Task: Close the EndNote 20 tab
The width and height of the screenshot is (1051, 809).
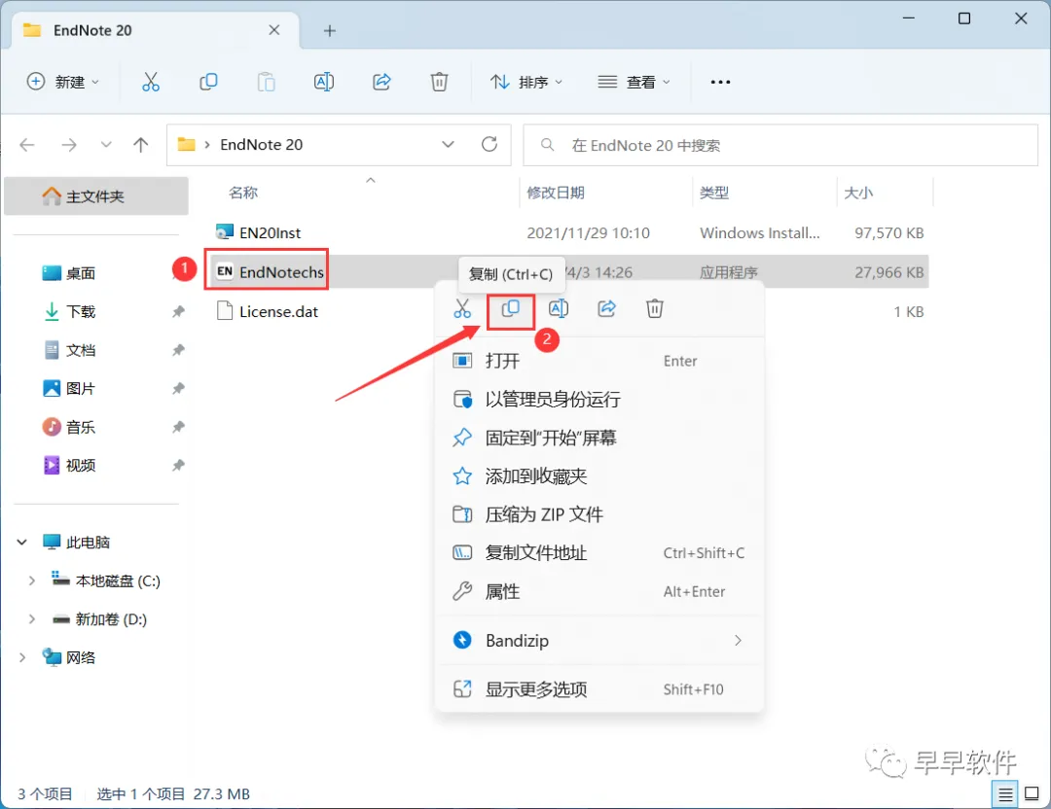Action: click(274, 30)
